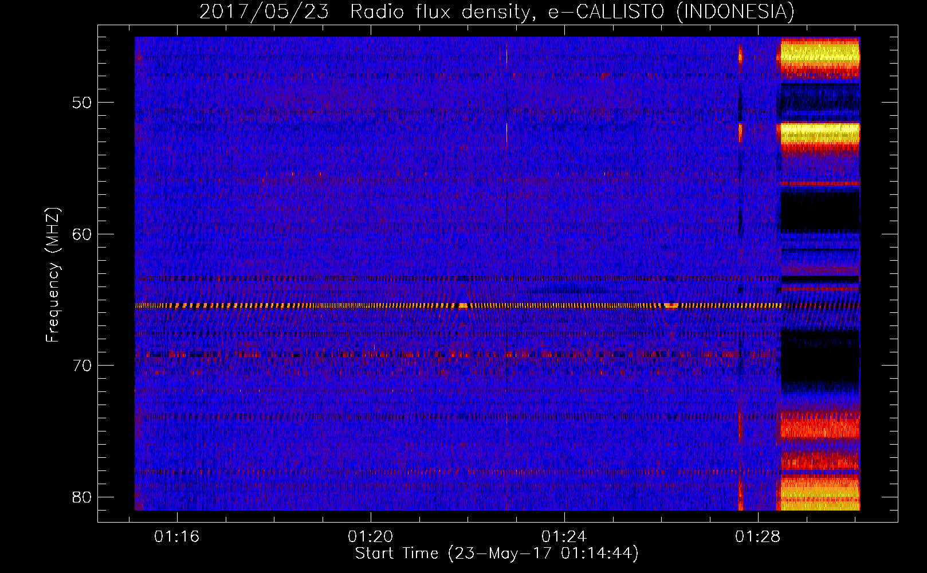Select the 80 MHz frequency tick label

pos(82,497)
